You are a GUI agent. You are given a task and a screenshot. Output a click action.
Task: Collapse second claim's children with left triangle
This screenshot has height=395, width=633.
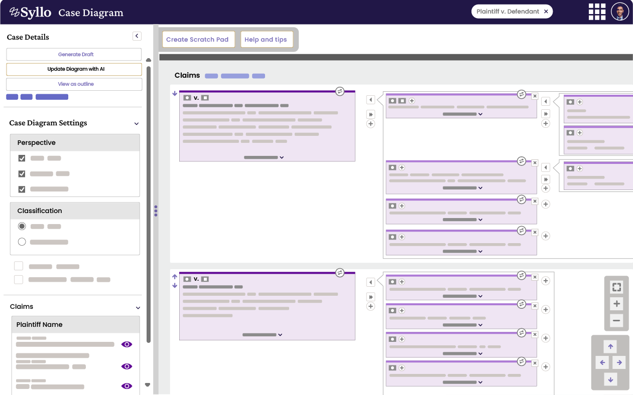[370, 282]
